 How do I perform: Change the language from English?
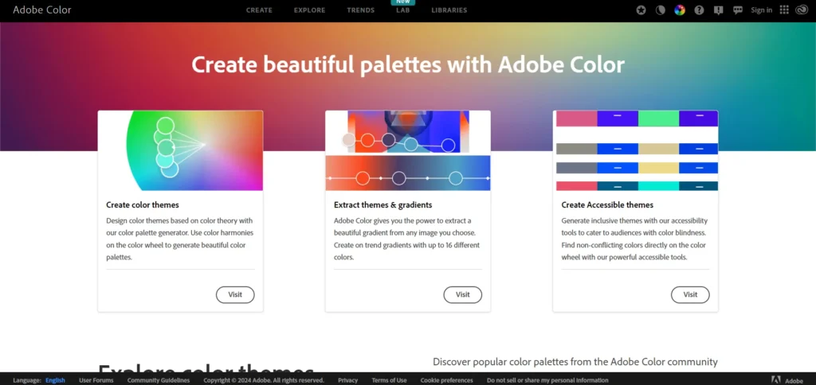point(55,380)
